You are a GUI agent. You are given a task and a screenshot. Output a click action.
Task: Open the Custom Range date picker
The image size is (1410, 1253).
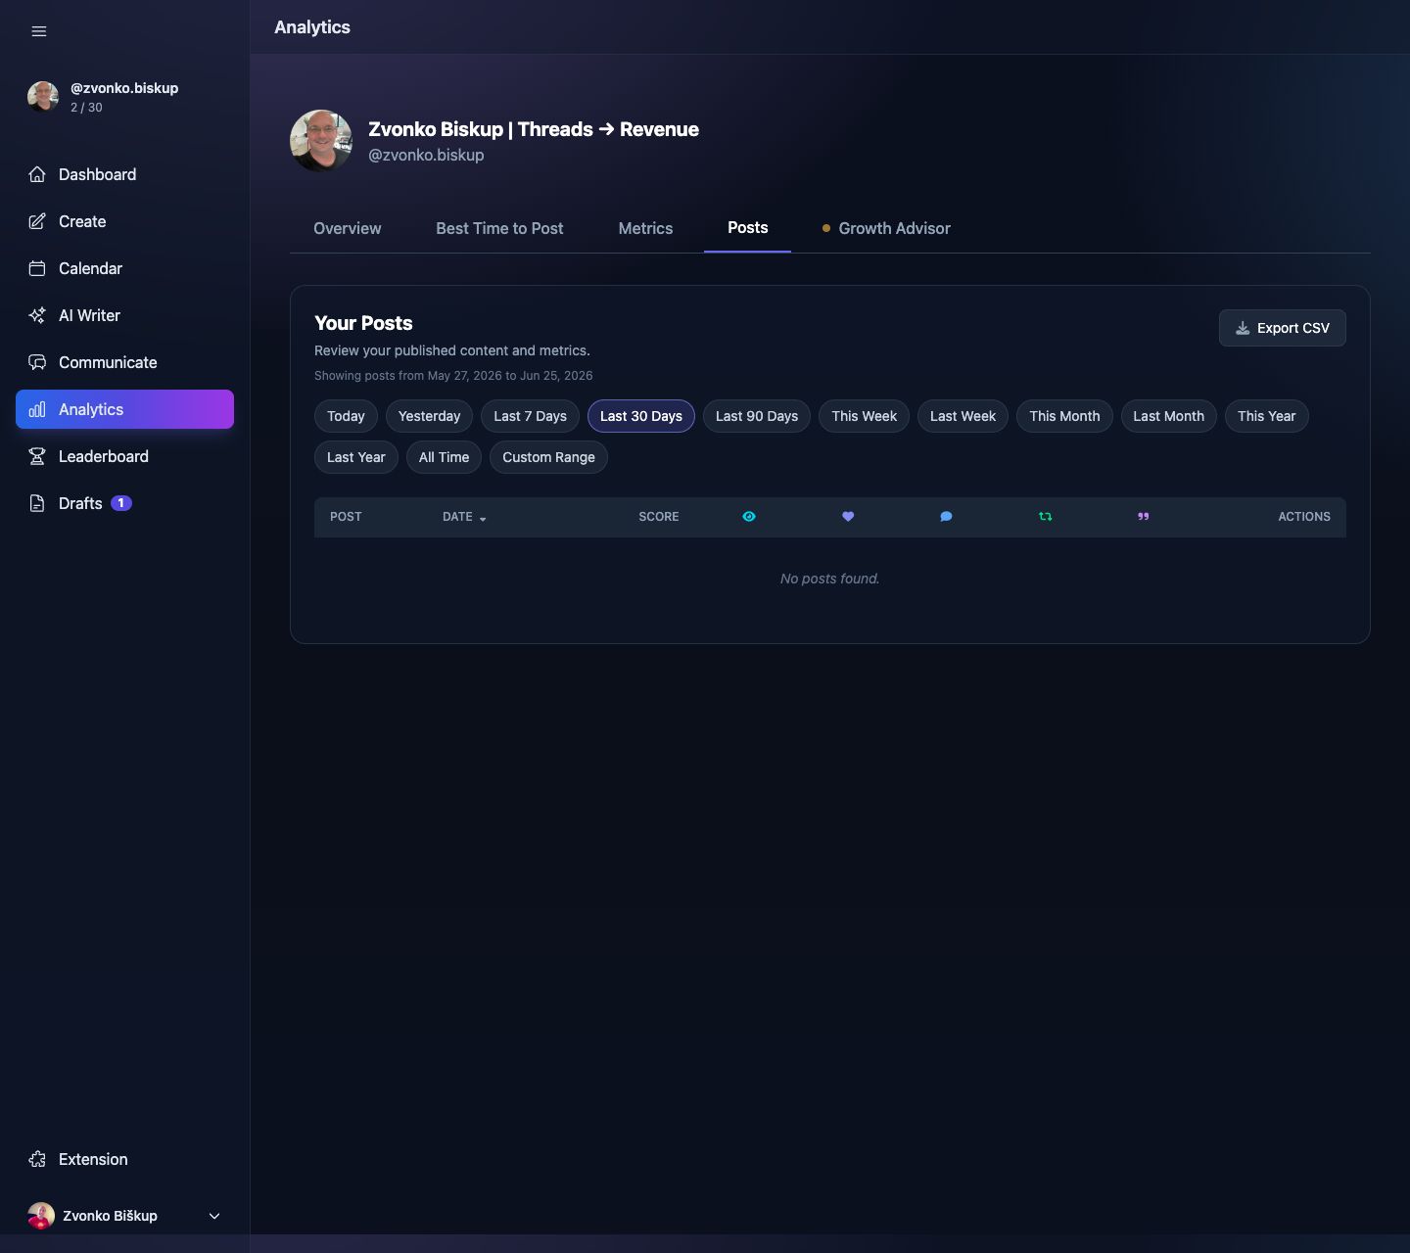[x=548, y=457]
